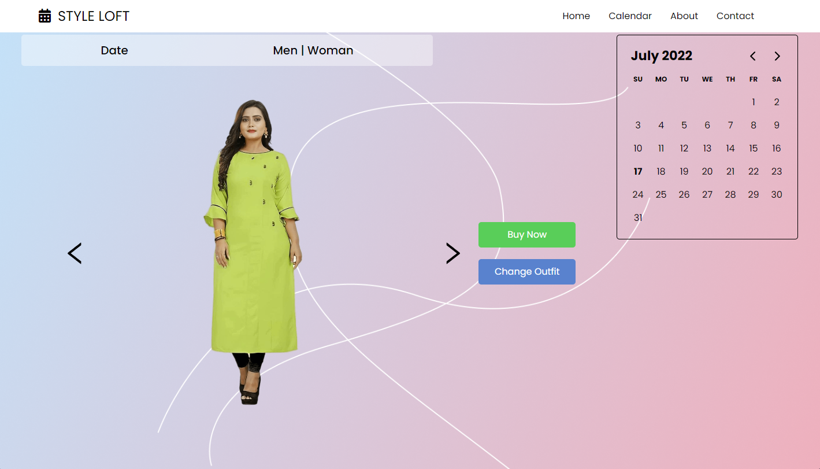Pick July 31 on the calendar
This screenshot has height=469, width=820.
click(638, 218)
